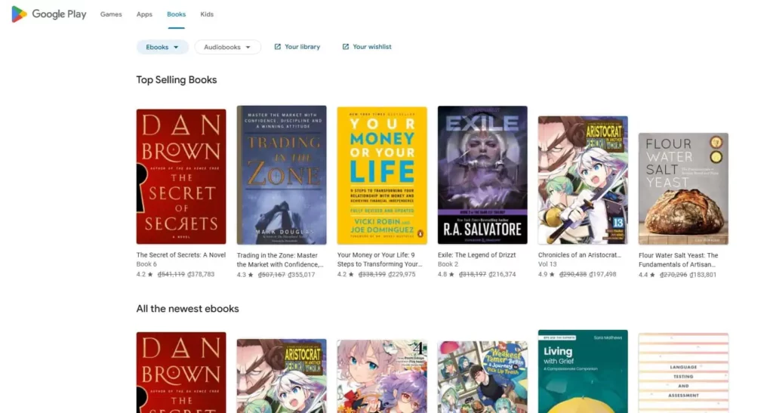Open Language Testing and Assessment cover

click(683, 373)
